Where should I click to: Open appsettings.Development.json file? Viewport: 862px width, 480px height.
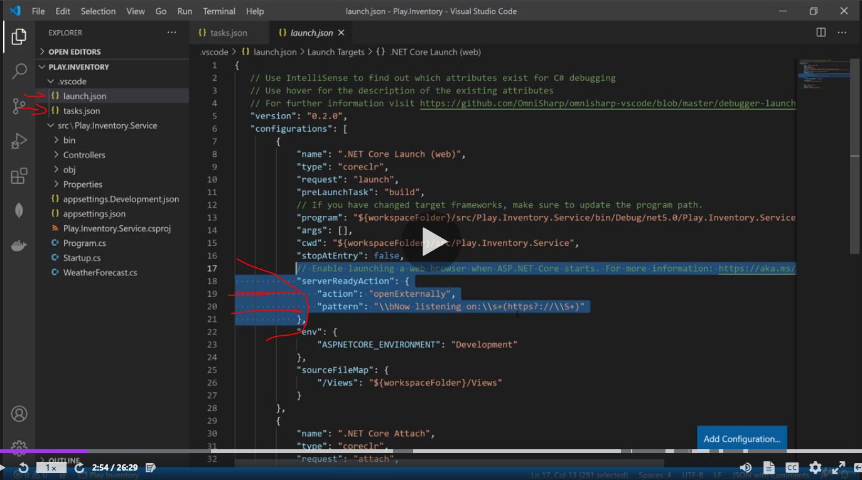(112, 199)
